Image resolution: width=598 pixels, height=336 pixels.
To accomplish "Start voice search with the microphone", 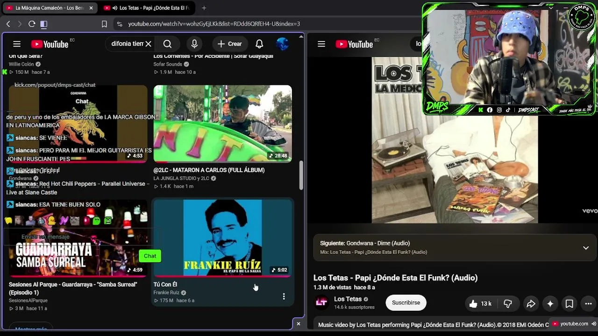I will [x=194, y=44].
